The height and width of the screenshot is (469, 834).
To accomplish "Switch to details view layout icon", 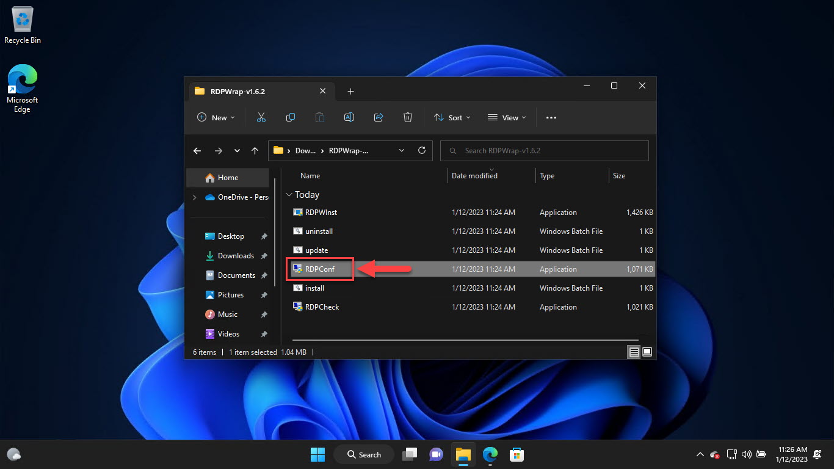I will pos(634,352).
